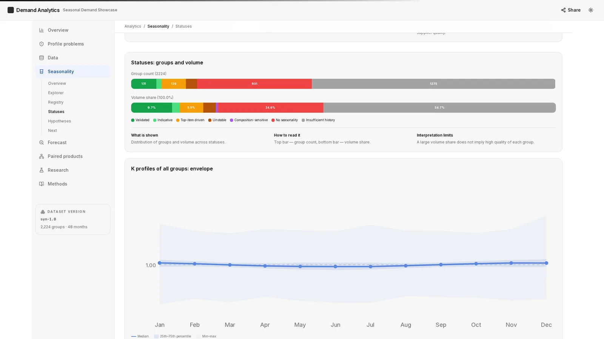Click the Validated green legend dot
The height and width of the screenshot is (339, 604).
(133, 120)
